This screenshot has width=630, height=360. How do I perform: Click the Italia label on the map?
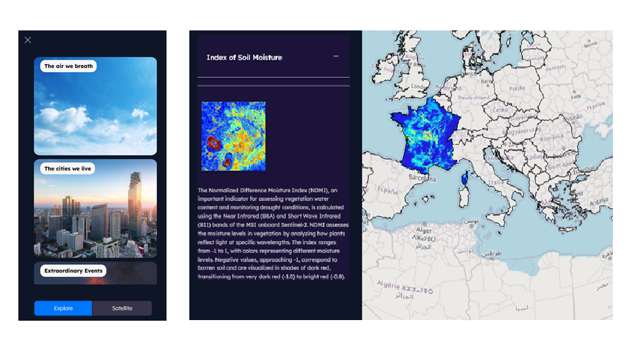tap(496, 182)
